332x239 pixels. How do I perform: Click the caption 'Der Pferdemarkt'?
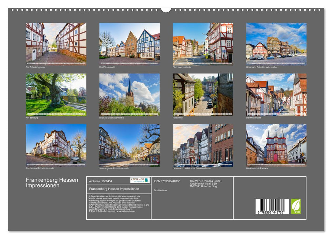pos(107,67)
